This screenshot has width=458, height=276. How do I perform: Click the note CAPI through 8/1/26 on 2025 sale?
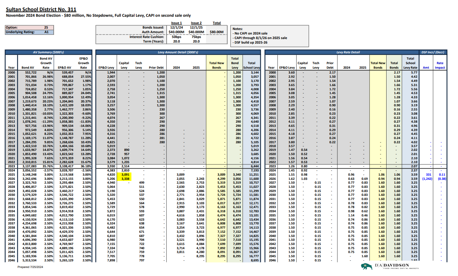tap(259, 38)
